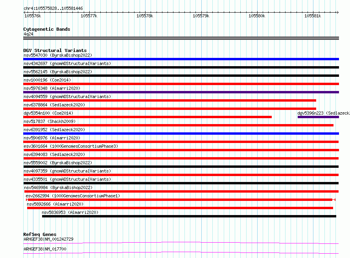The image size is (350, 258).
Task: Open nsv4335501 (gnomADStructuralVariants) label
Action: tap(67, 179)
